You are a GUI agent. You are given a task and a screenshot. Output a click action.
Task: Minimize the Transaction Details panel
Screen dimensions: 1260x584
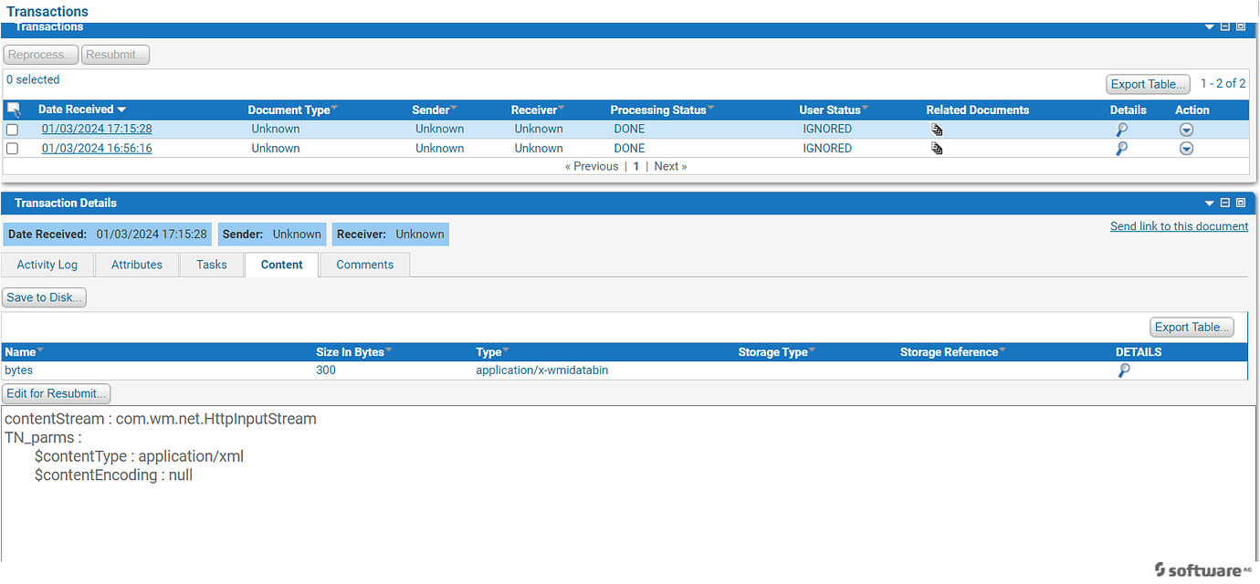[x=1225, y=203]
